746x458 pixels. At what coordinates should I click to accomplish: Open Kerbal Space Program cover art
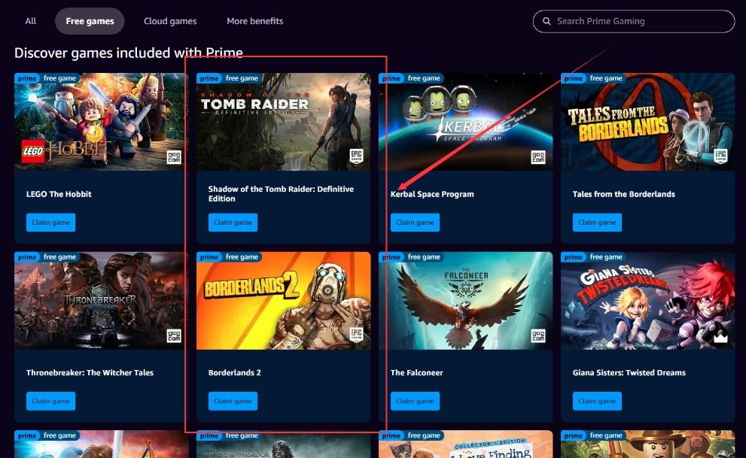(x=466, y=122)
